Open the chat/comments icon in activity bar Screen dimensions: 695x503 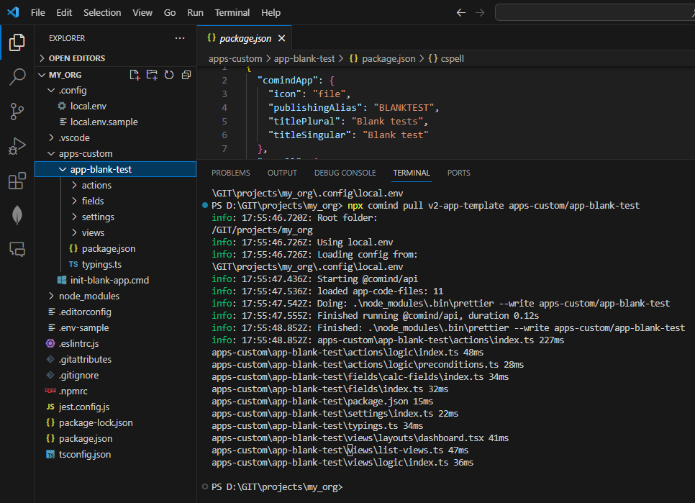click(17, 250)
